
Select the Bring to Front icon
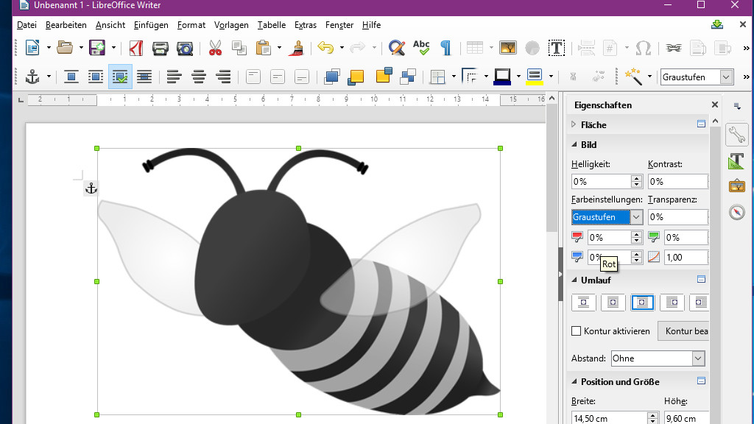[331, 77]
